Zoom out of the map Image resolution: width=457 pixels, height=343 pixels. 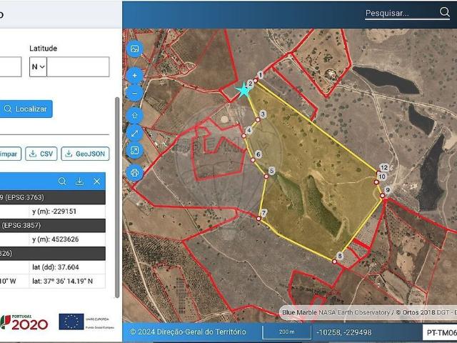(135, 93)
